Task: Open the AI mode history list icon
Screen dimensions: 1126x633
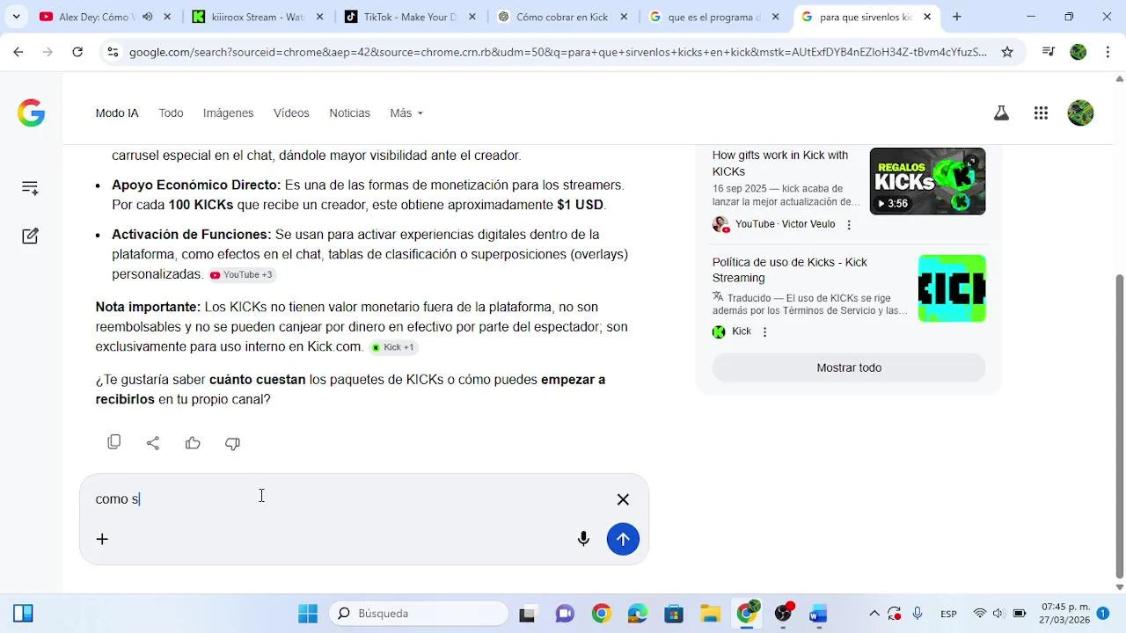Action: coord(30,187)
